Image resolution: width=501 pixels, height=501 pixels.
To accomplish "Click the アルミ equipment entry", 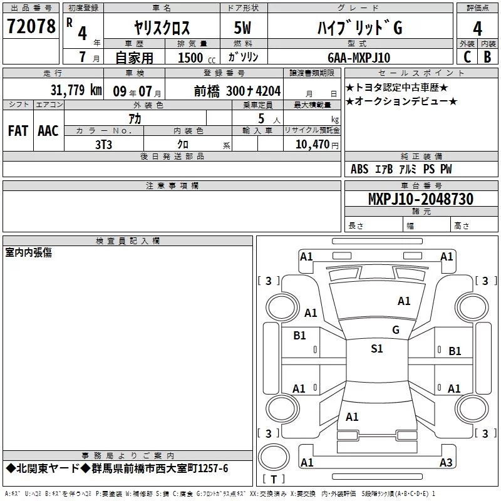I will [408, 169].
